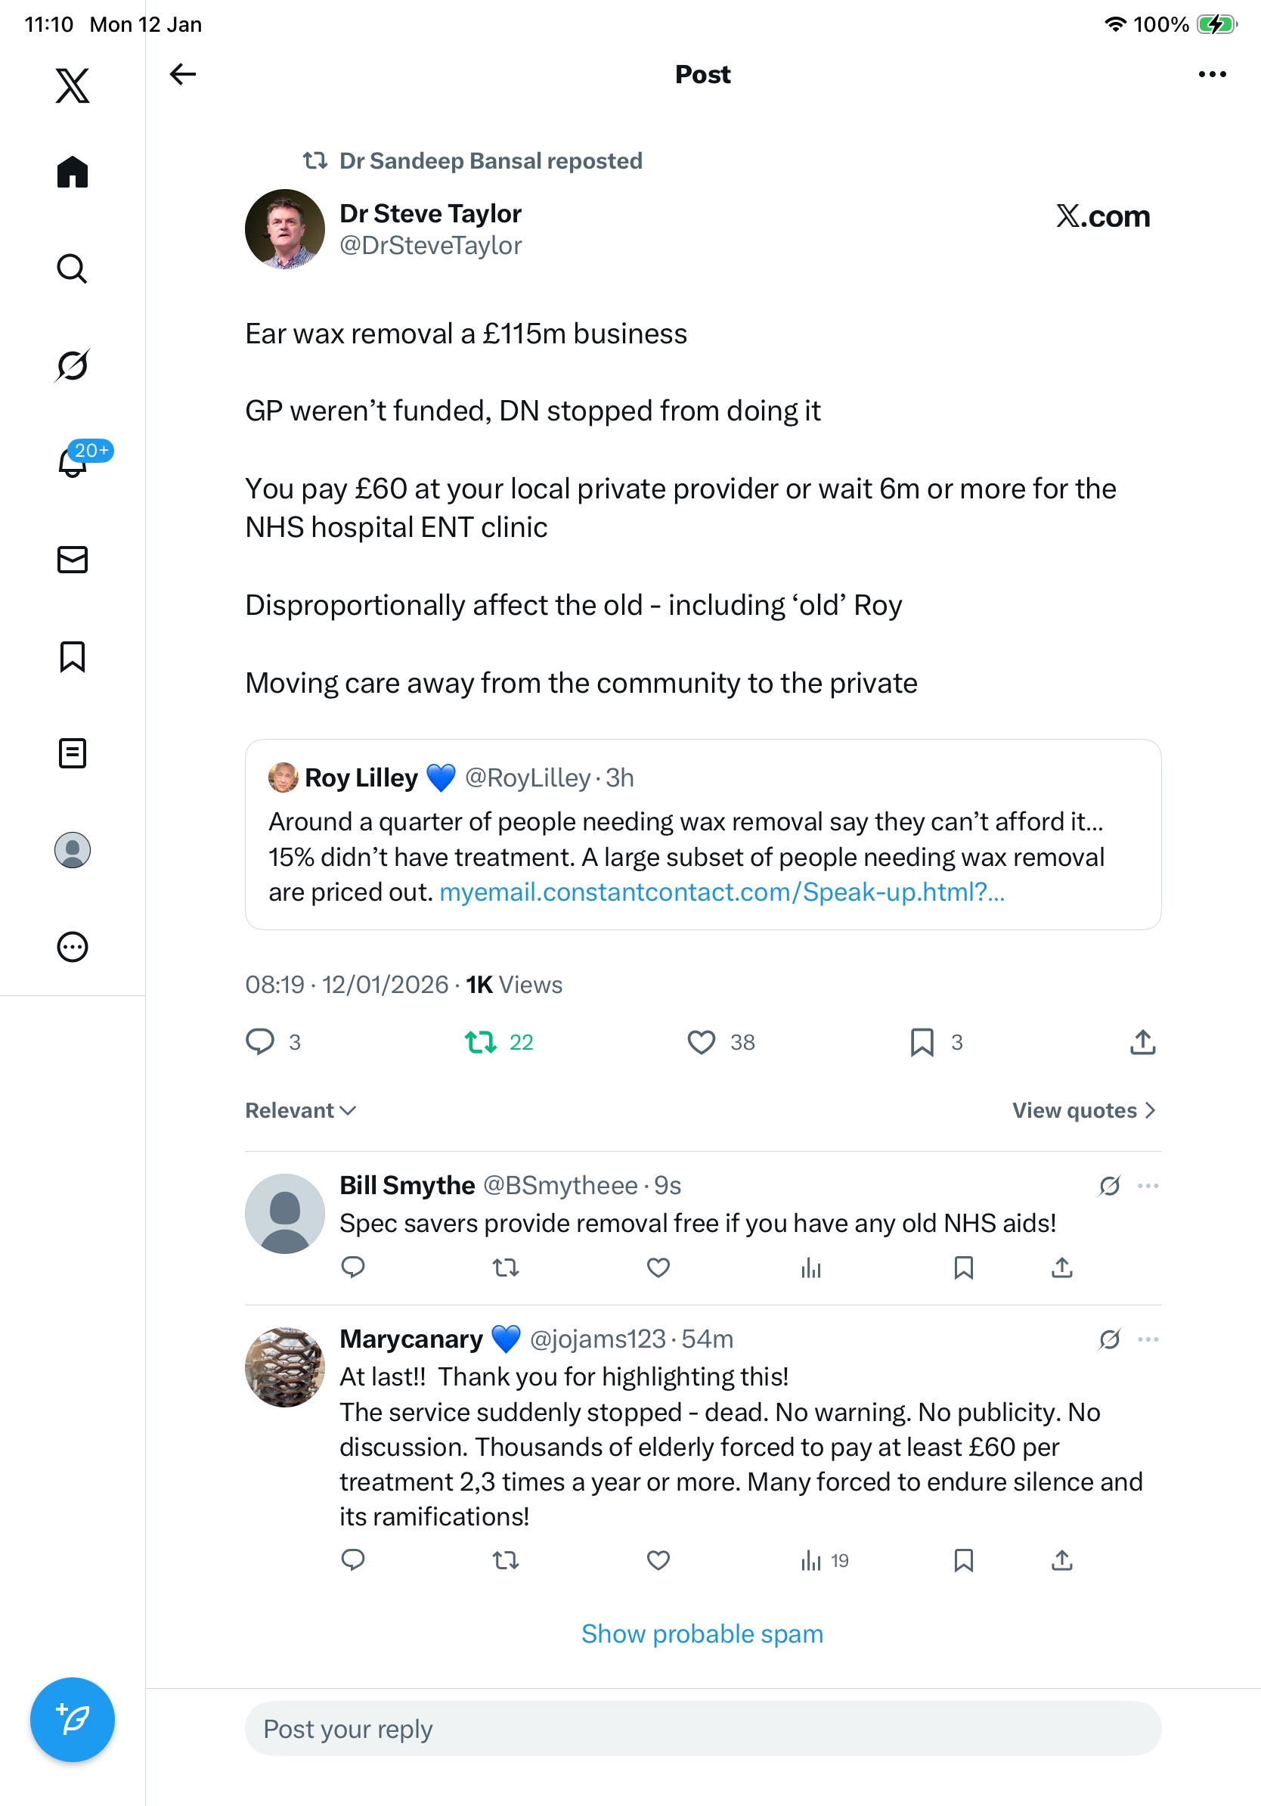Tap the compose new post button

coord(73,1720)
